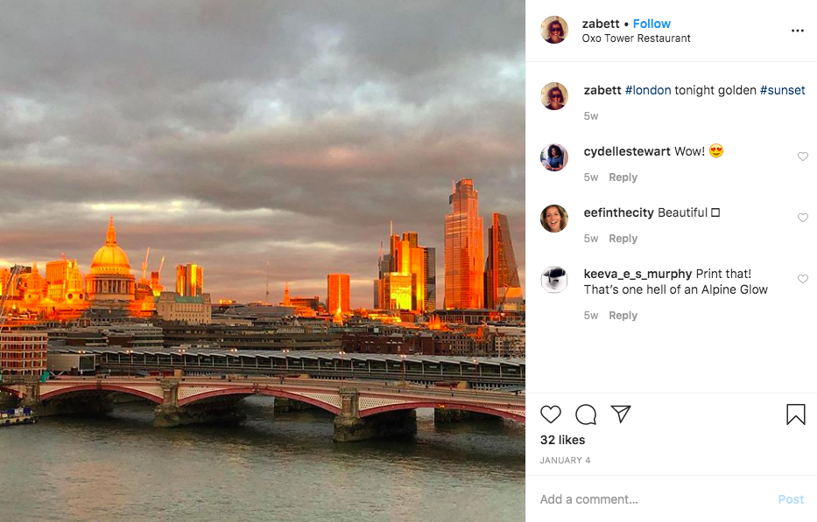Follow zabett

tap(651, 24)
